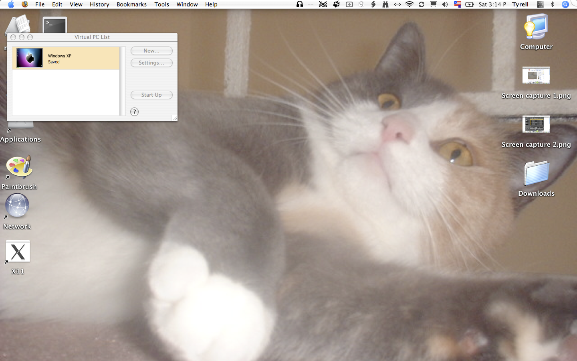Open the Tyrell user switching menu
This screenshot has height=361, width=577.
point(520,4)
